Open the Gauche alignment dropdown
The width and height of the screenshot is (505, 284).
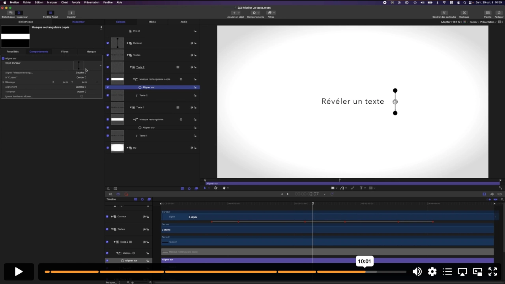pos(80,73)
